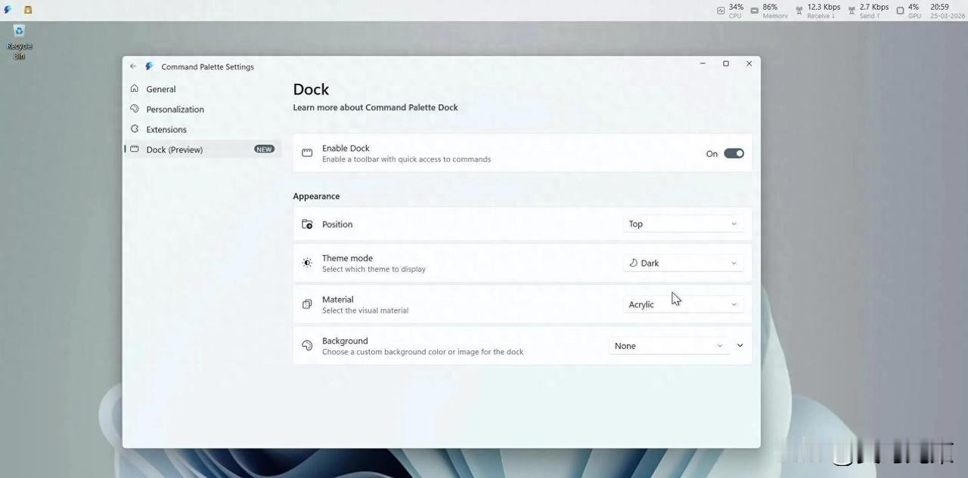Click the network Receive speed widget
This screenshot has width=968, height=478.
coord(818,11)
